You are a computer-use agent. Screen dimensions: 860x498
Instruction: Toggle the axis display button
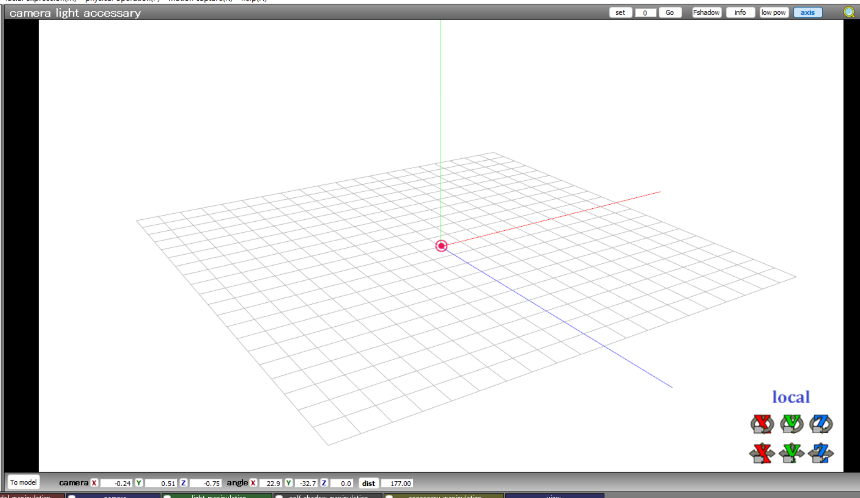[x=807, y=13]
